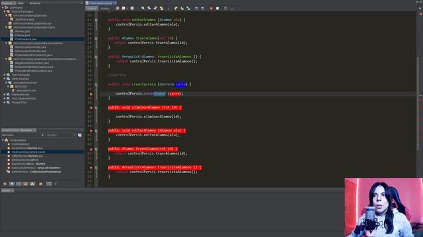Expand the Dependencies node
The width and height of the screenshot is (423, 237).
(5, 95)
